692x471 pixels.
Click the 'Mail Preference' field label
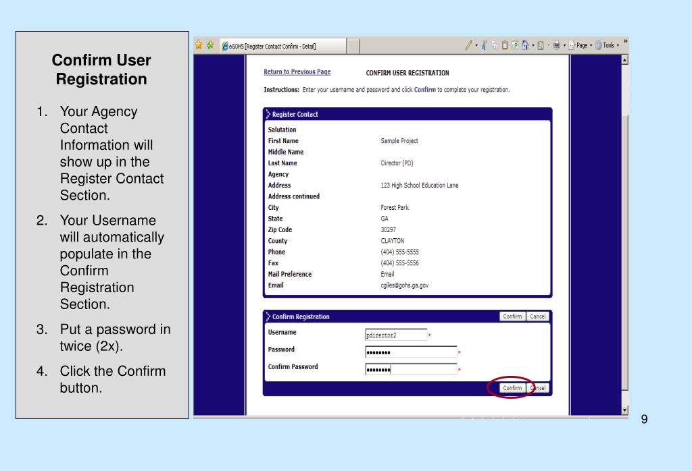pyautogui.click(x=290, y=274)
